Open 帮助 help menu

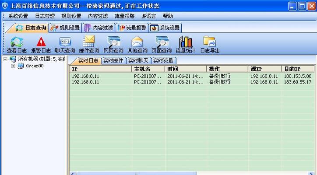click(x=168, y=16)
